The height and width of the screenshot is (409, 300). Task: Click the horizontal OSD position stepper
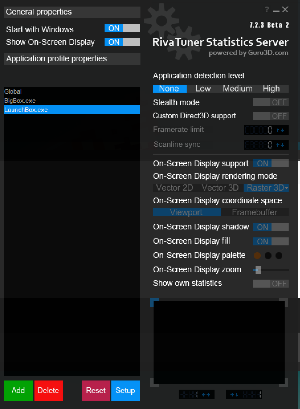click(x=206, y=395)
